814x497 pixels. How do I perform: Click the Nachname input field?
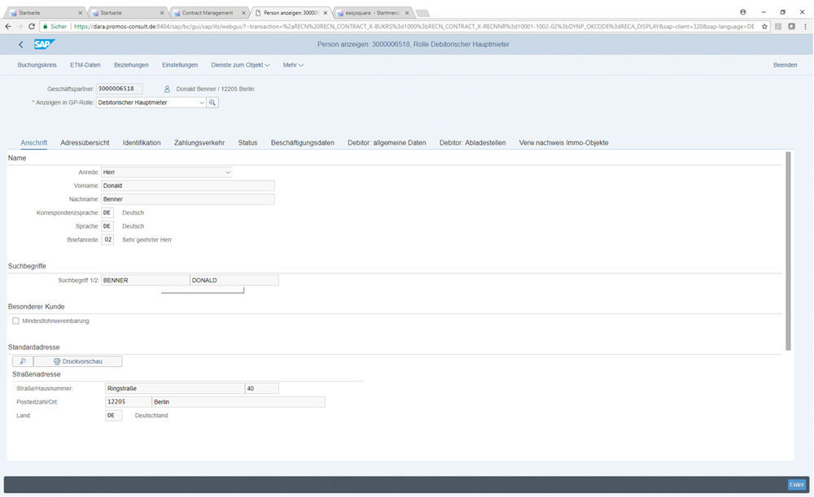point(187,199)
